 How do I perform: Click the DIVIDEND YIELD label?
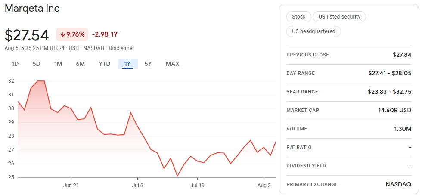point(306,166)
